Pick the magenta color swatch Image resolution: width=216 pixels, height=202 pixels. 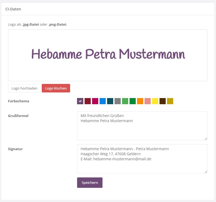95,101
